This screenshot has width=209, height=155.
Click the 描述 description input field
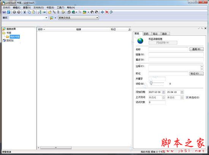(176, 59)
